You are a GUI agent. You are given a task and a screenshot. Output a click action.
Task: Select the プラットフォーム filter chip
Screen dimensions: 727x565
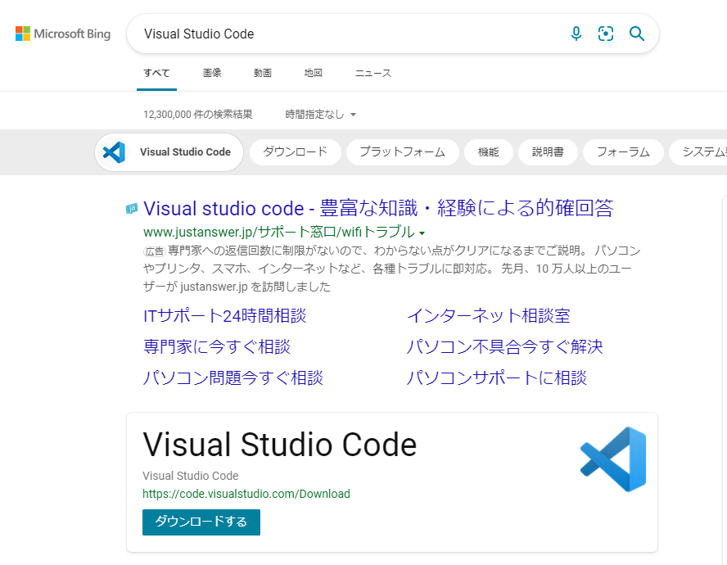tap(403, 152)
